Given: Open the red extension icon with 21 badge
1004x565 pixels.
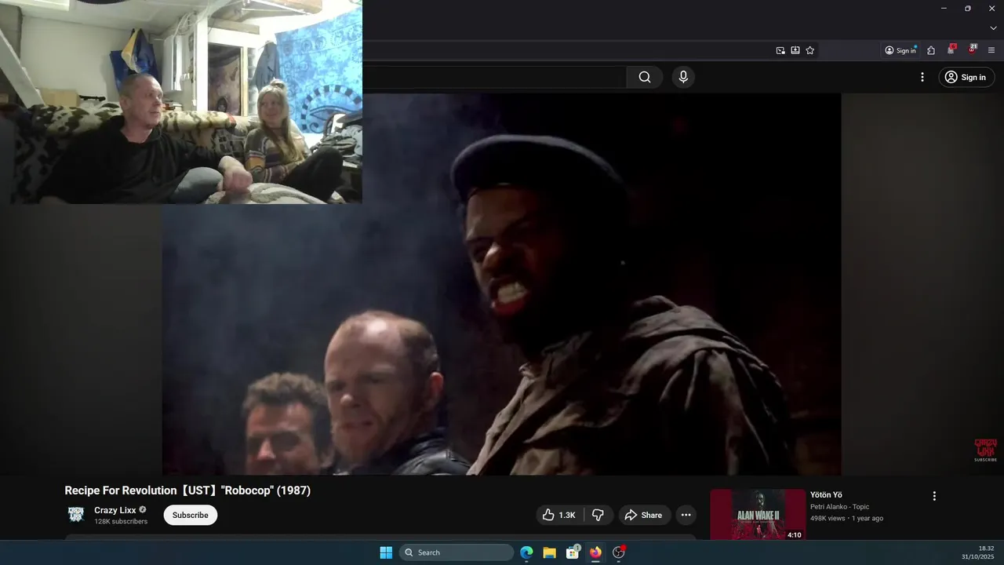Looking at the screenshot, I should [972, 49].
